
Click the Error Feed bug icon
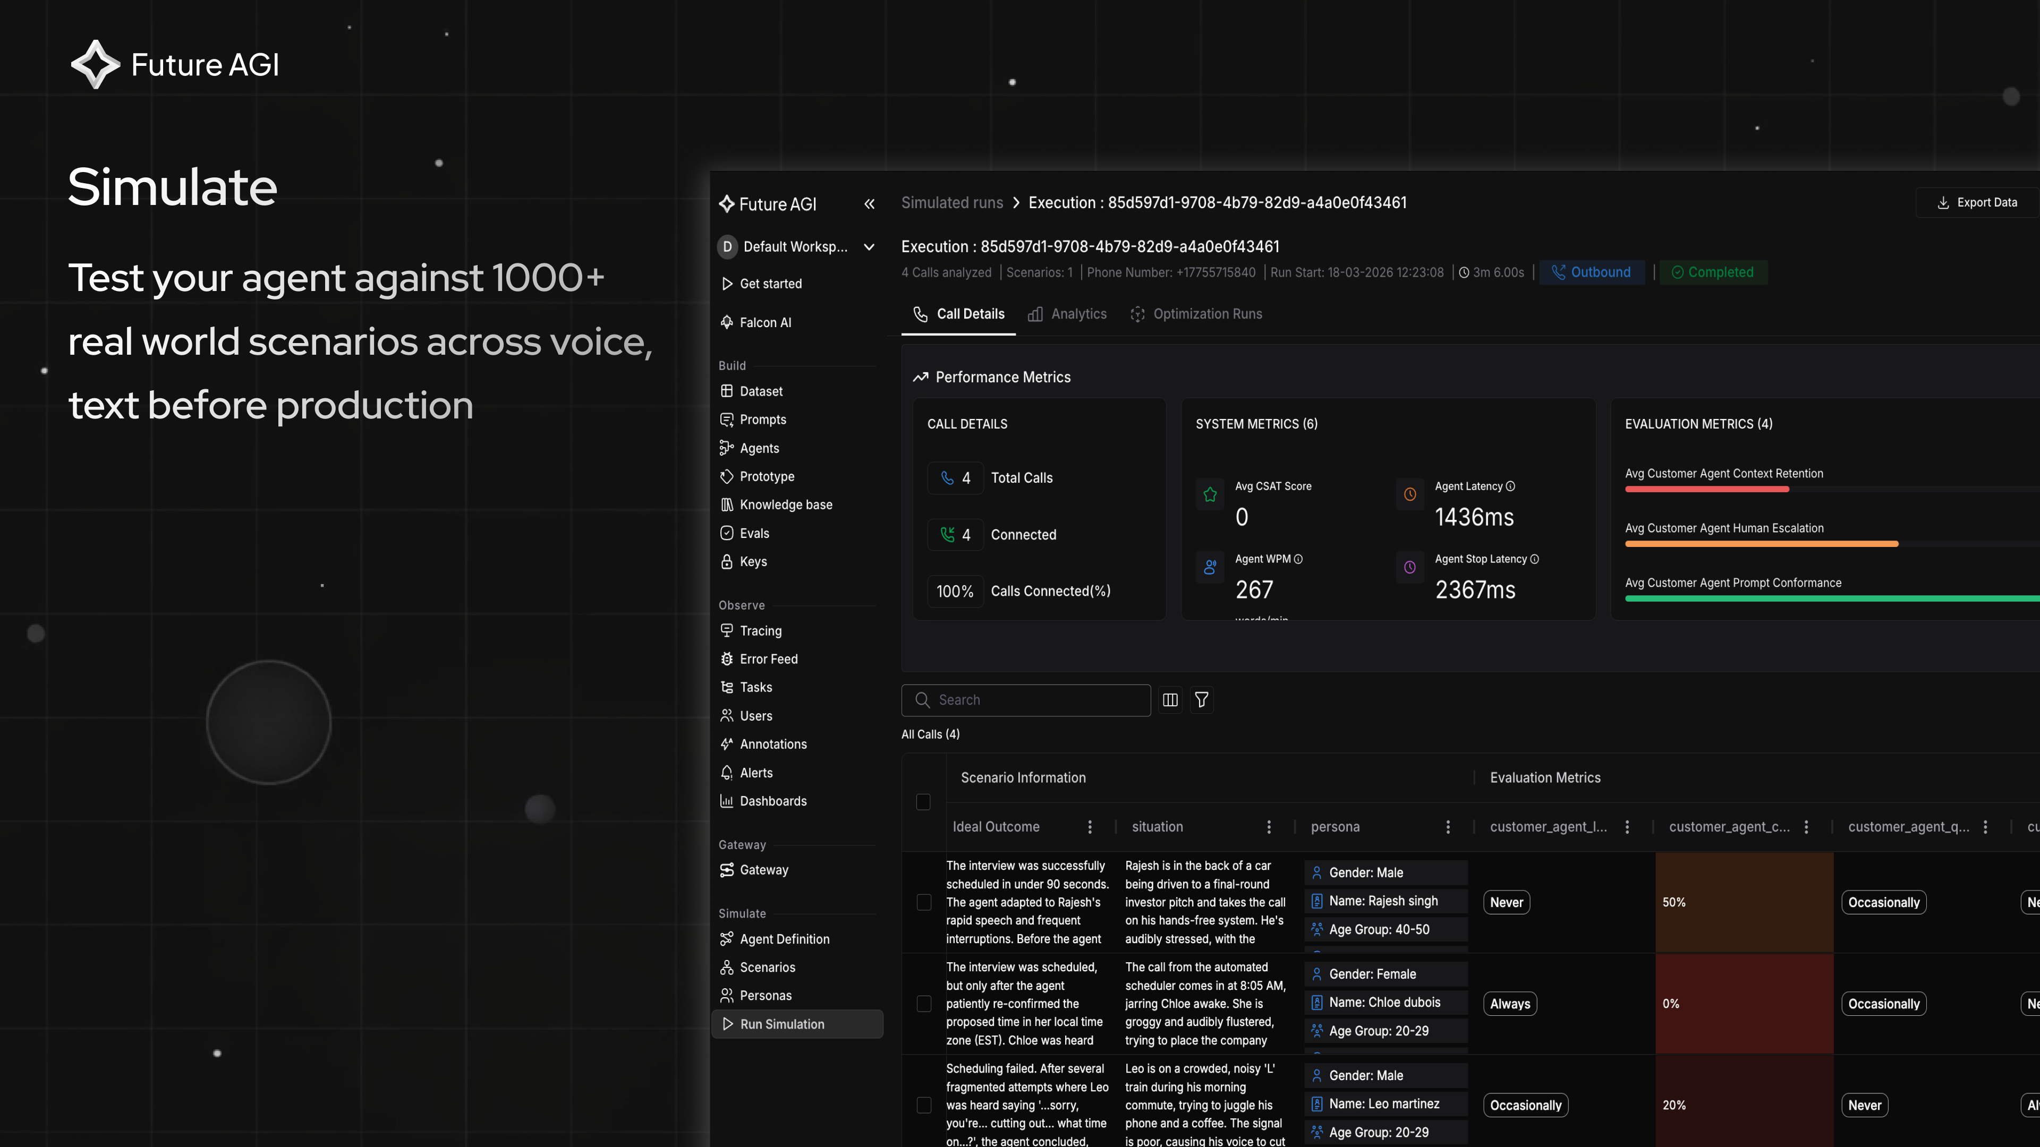(x=726, y=658)
